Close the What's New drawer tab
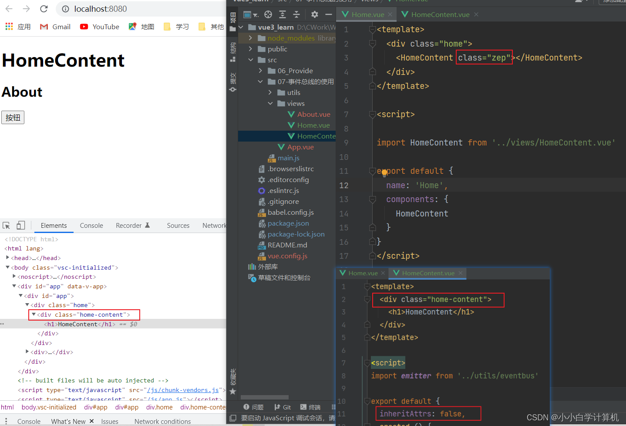Viewport: 626px width, 426px height. point(91,421)
